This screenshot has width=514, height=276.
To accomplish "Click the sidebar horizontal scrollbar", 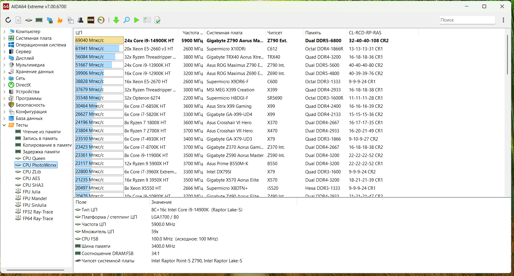I will (36, 270).
